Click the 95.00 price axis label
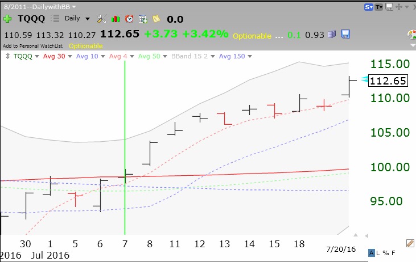416x262 pixels. tap(386, 201)
